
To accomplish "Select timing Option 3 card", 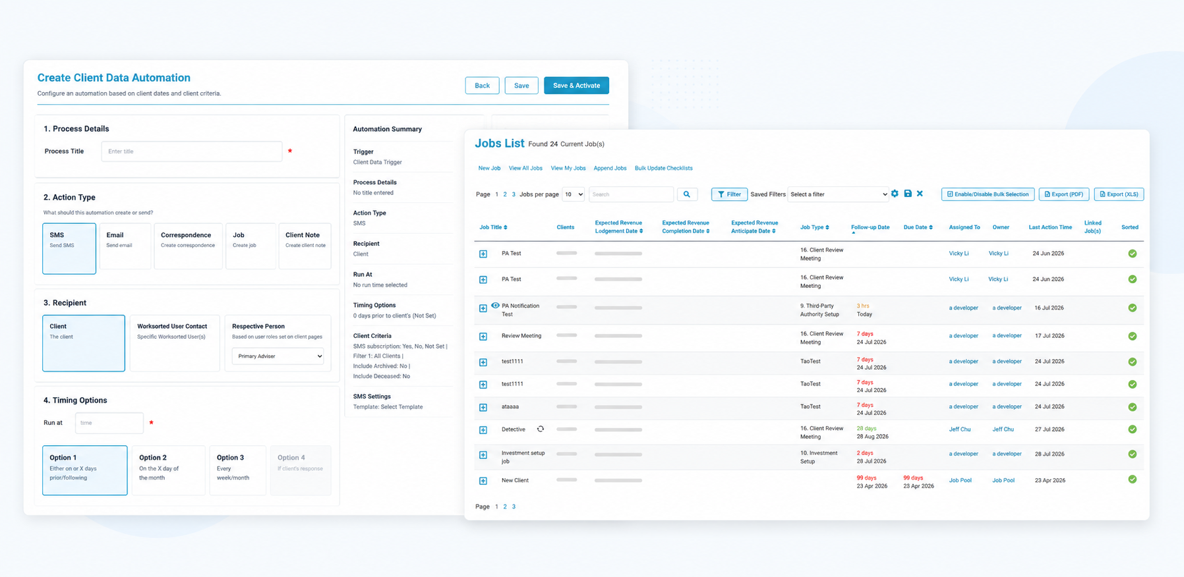I will click(237, 470).
